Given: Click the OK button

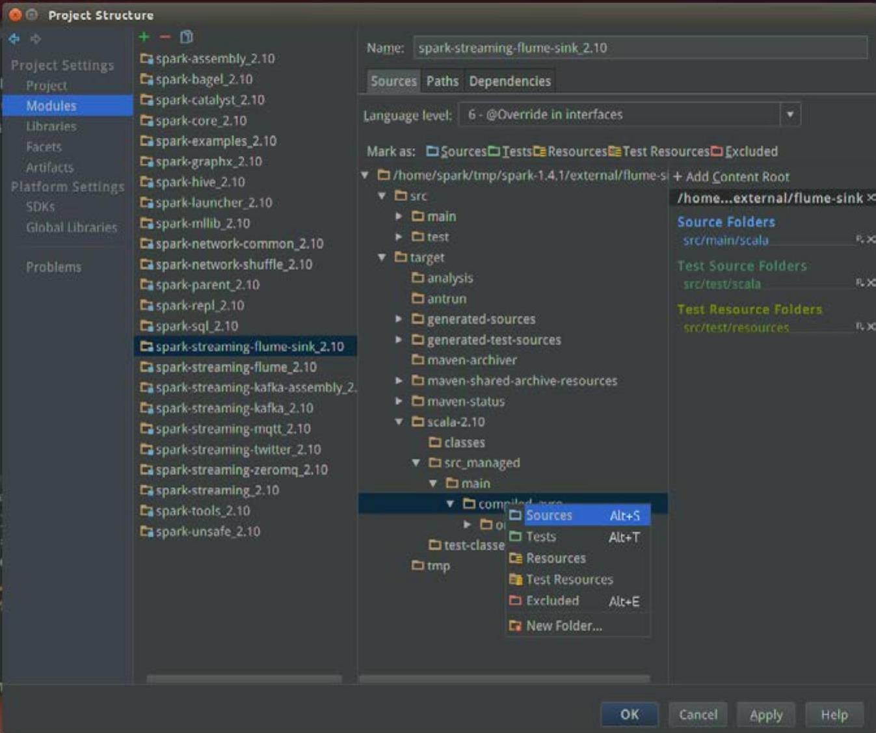Looking at the screenshot, I should pos(629,715).
